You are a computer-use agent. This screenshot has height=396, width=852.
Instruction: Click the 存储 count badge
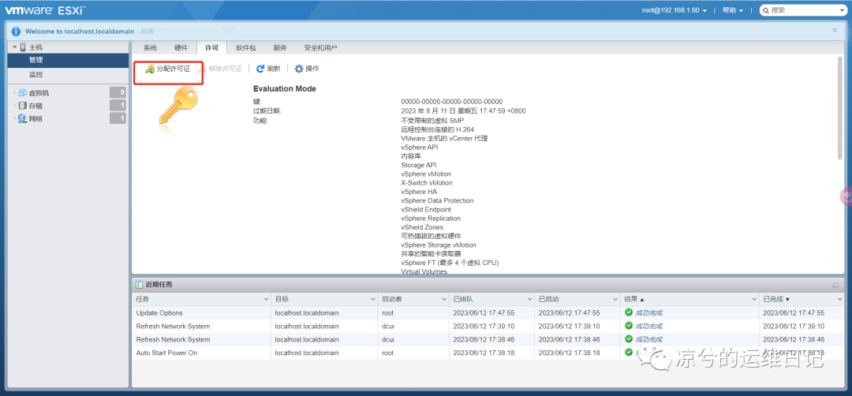pos(118,106)
